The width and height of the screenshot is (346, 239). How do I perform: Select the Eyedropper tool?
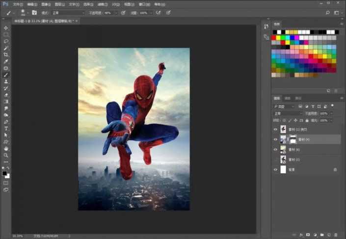(x=6, y=61)
